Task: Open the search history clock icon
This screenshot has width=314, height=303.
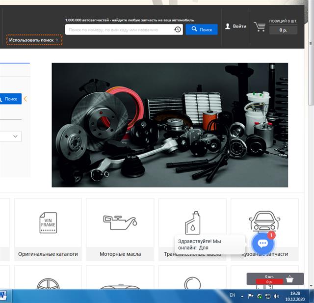Action: click(177, 29)
